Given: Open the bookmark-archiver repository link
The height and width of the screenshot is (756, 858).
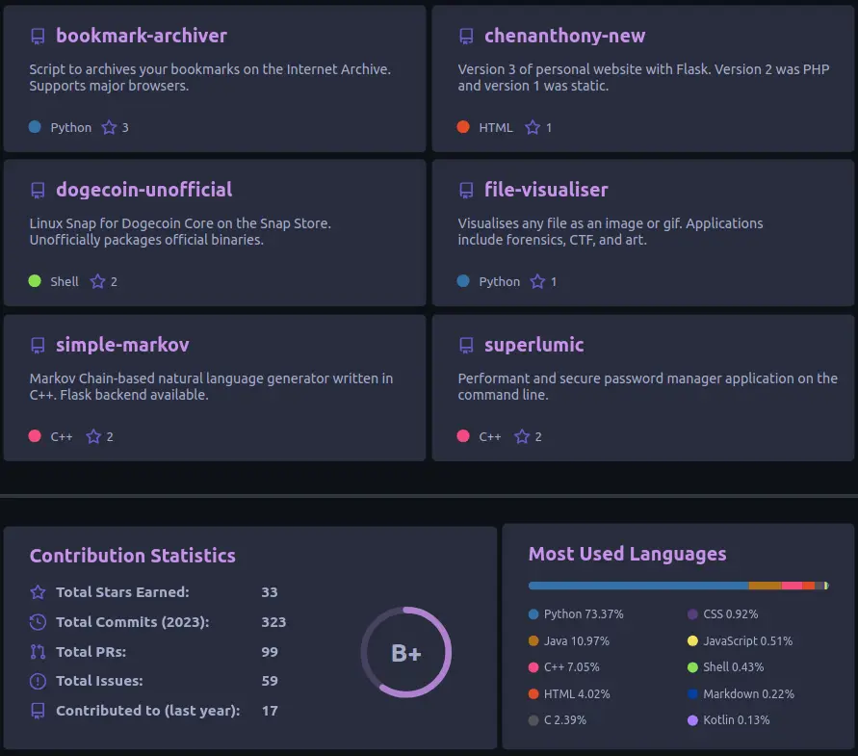Looking at the screenshot, I should pos(141,37).
